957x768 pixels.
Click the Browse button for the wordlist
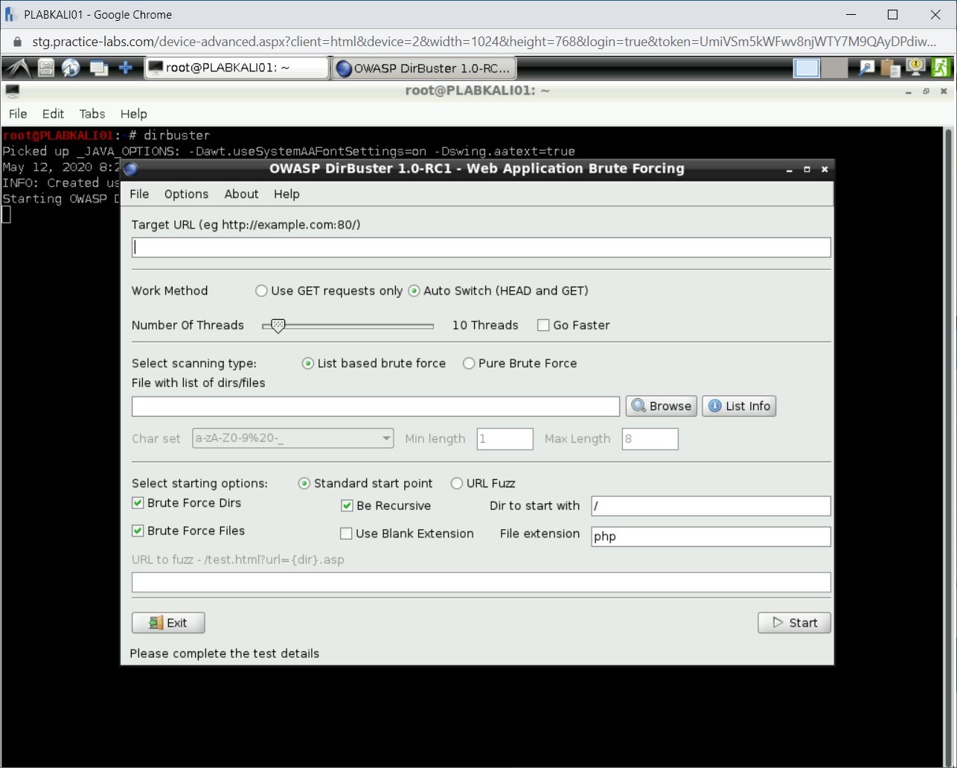tap(661, 406)
